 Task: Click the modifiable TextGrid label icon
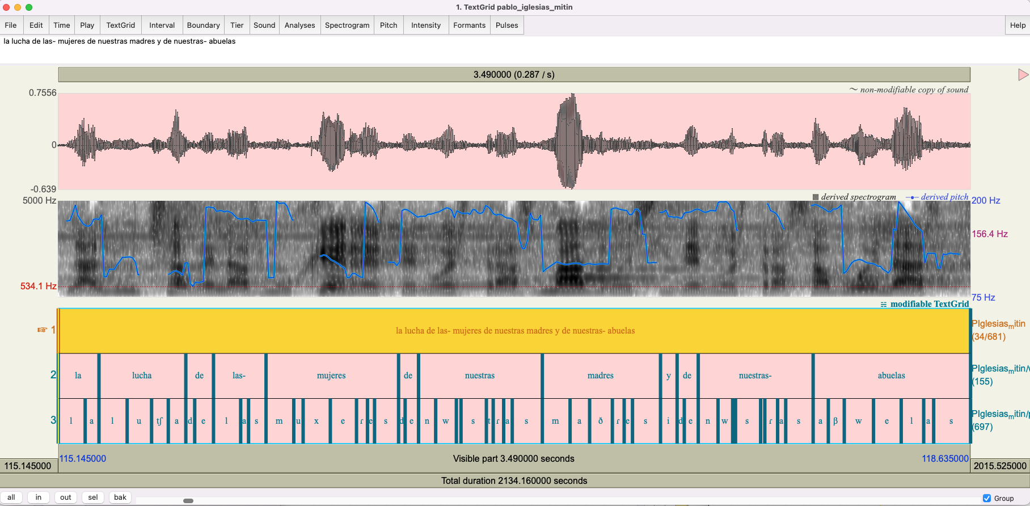(x=883, y=305)
